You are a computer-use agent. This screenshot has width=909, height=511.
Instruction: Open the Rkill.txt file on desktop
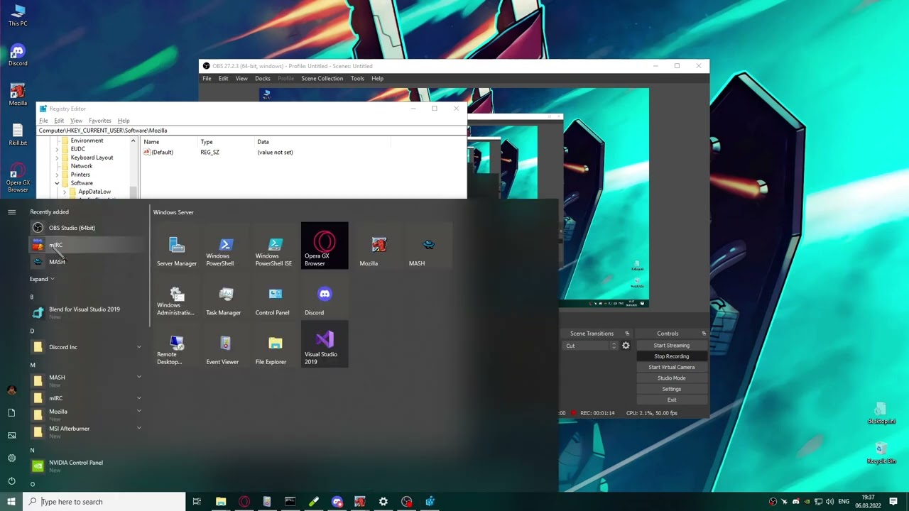pyautogui.click(x=18, y=134)
